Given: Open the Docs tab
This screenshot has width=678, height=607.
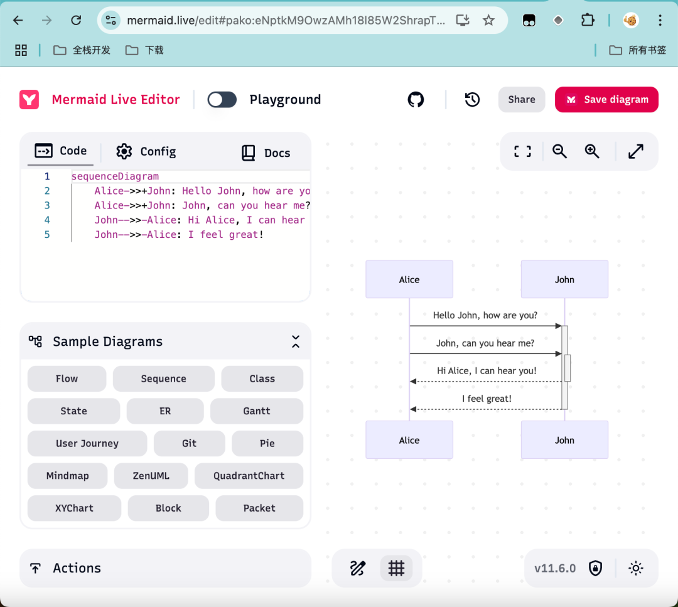Looking at the screenshot, I should point(266,153).
